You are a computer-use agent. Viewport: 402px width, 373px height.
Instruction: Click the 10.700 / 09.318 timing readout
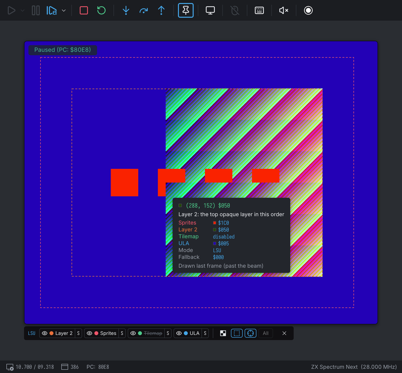pyautogui.click(x=35, y=367)
